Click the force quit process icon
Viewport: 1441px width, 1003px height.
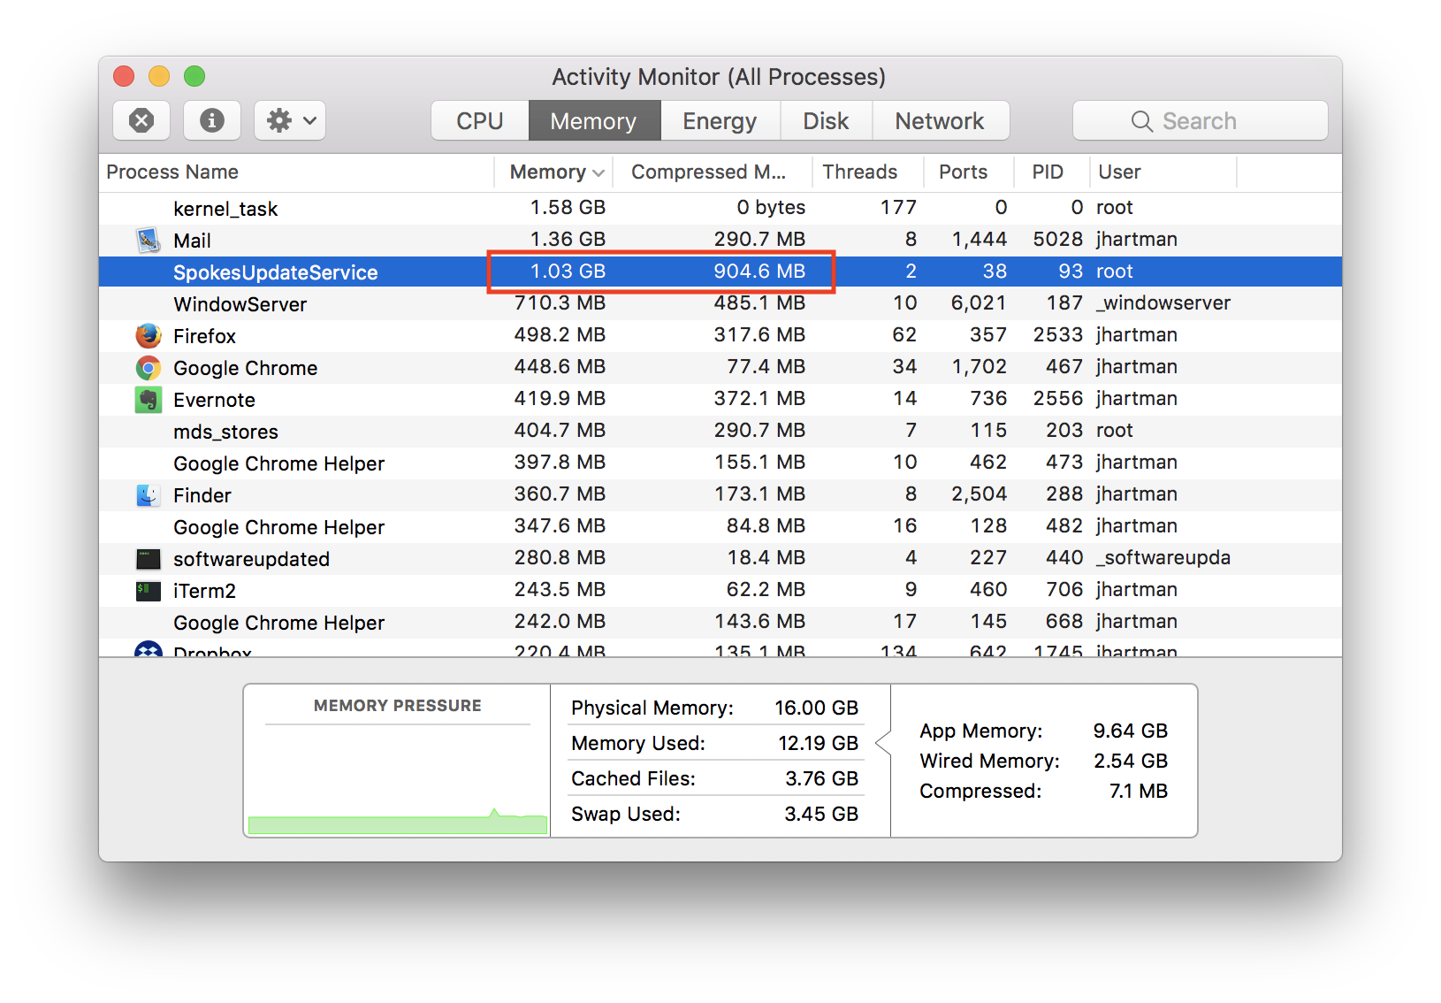point(141,120)
